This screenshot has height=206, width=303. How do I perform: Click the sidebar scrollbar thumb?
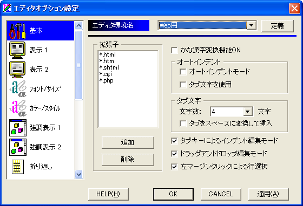pyautogui.click(x=78, y=65)
